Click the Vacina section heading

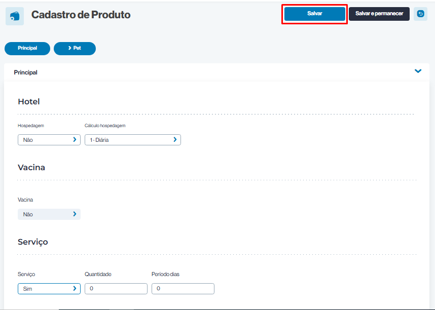tap(31, 168)
